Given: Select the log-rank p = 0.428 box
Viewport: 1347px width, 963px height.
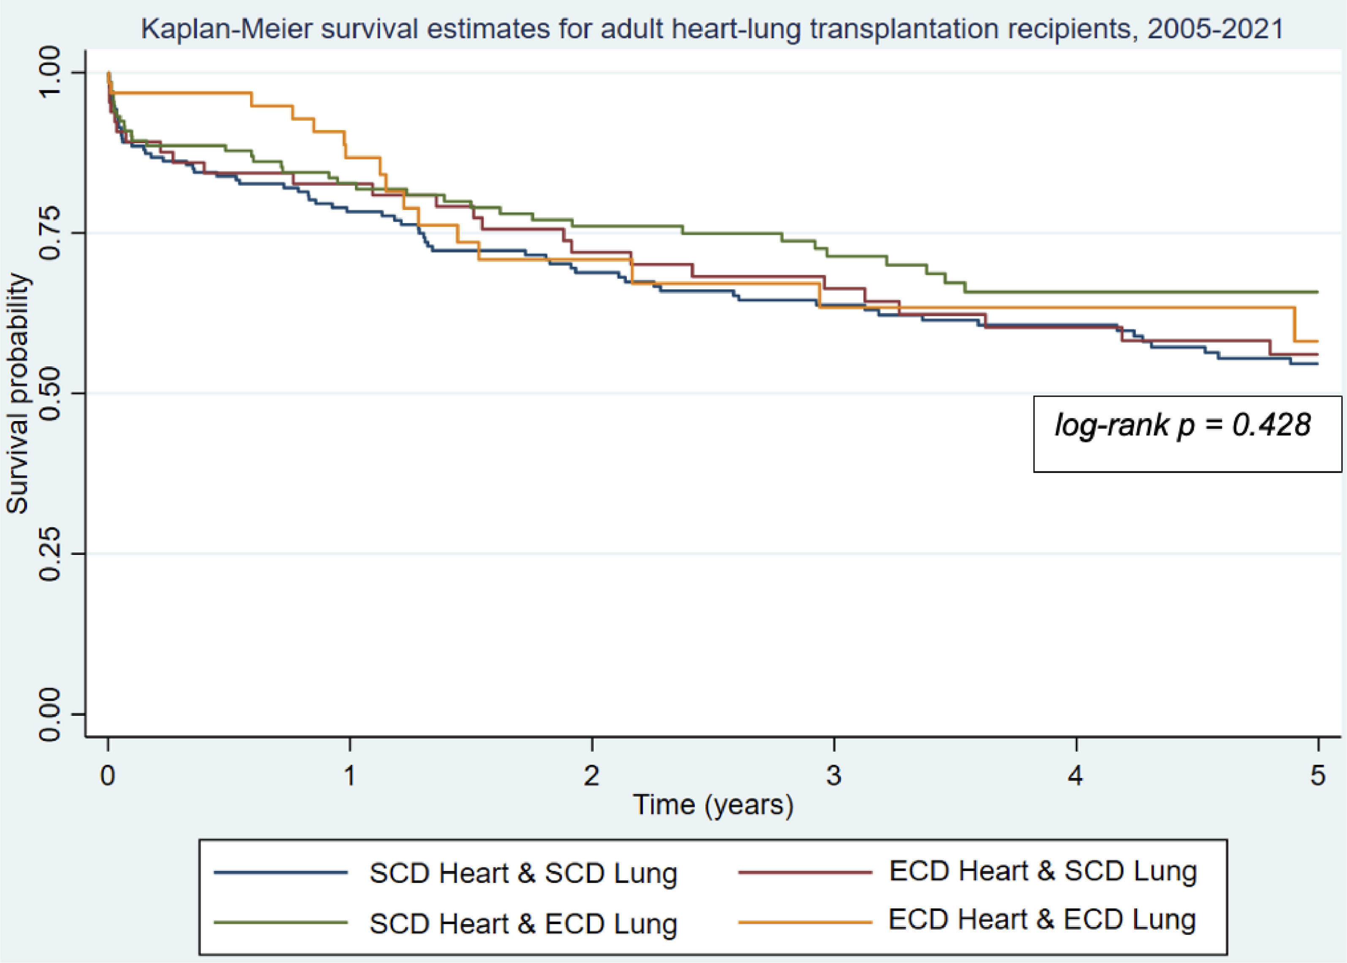Looking at the screenshot, I should coord(1187,433).
